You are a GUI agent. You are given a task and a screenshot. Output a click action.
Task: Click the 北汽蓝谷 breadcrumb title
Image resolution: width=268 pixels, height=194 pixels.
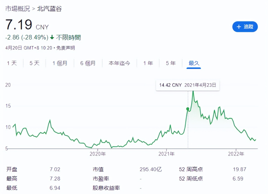49,9
